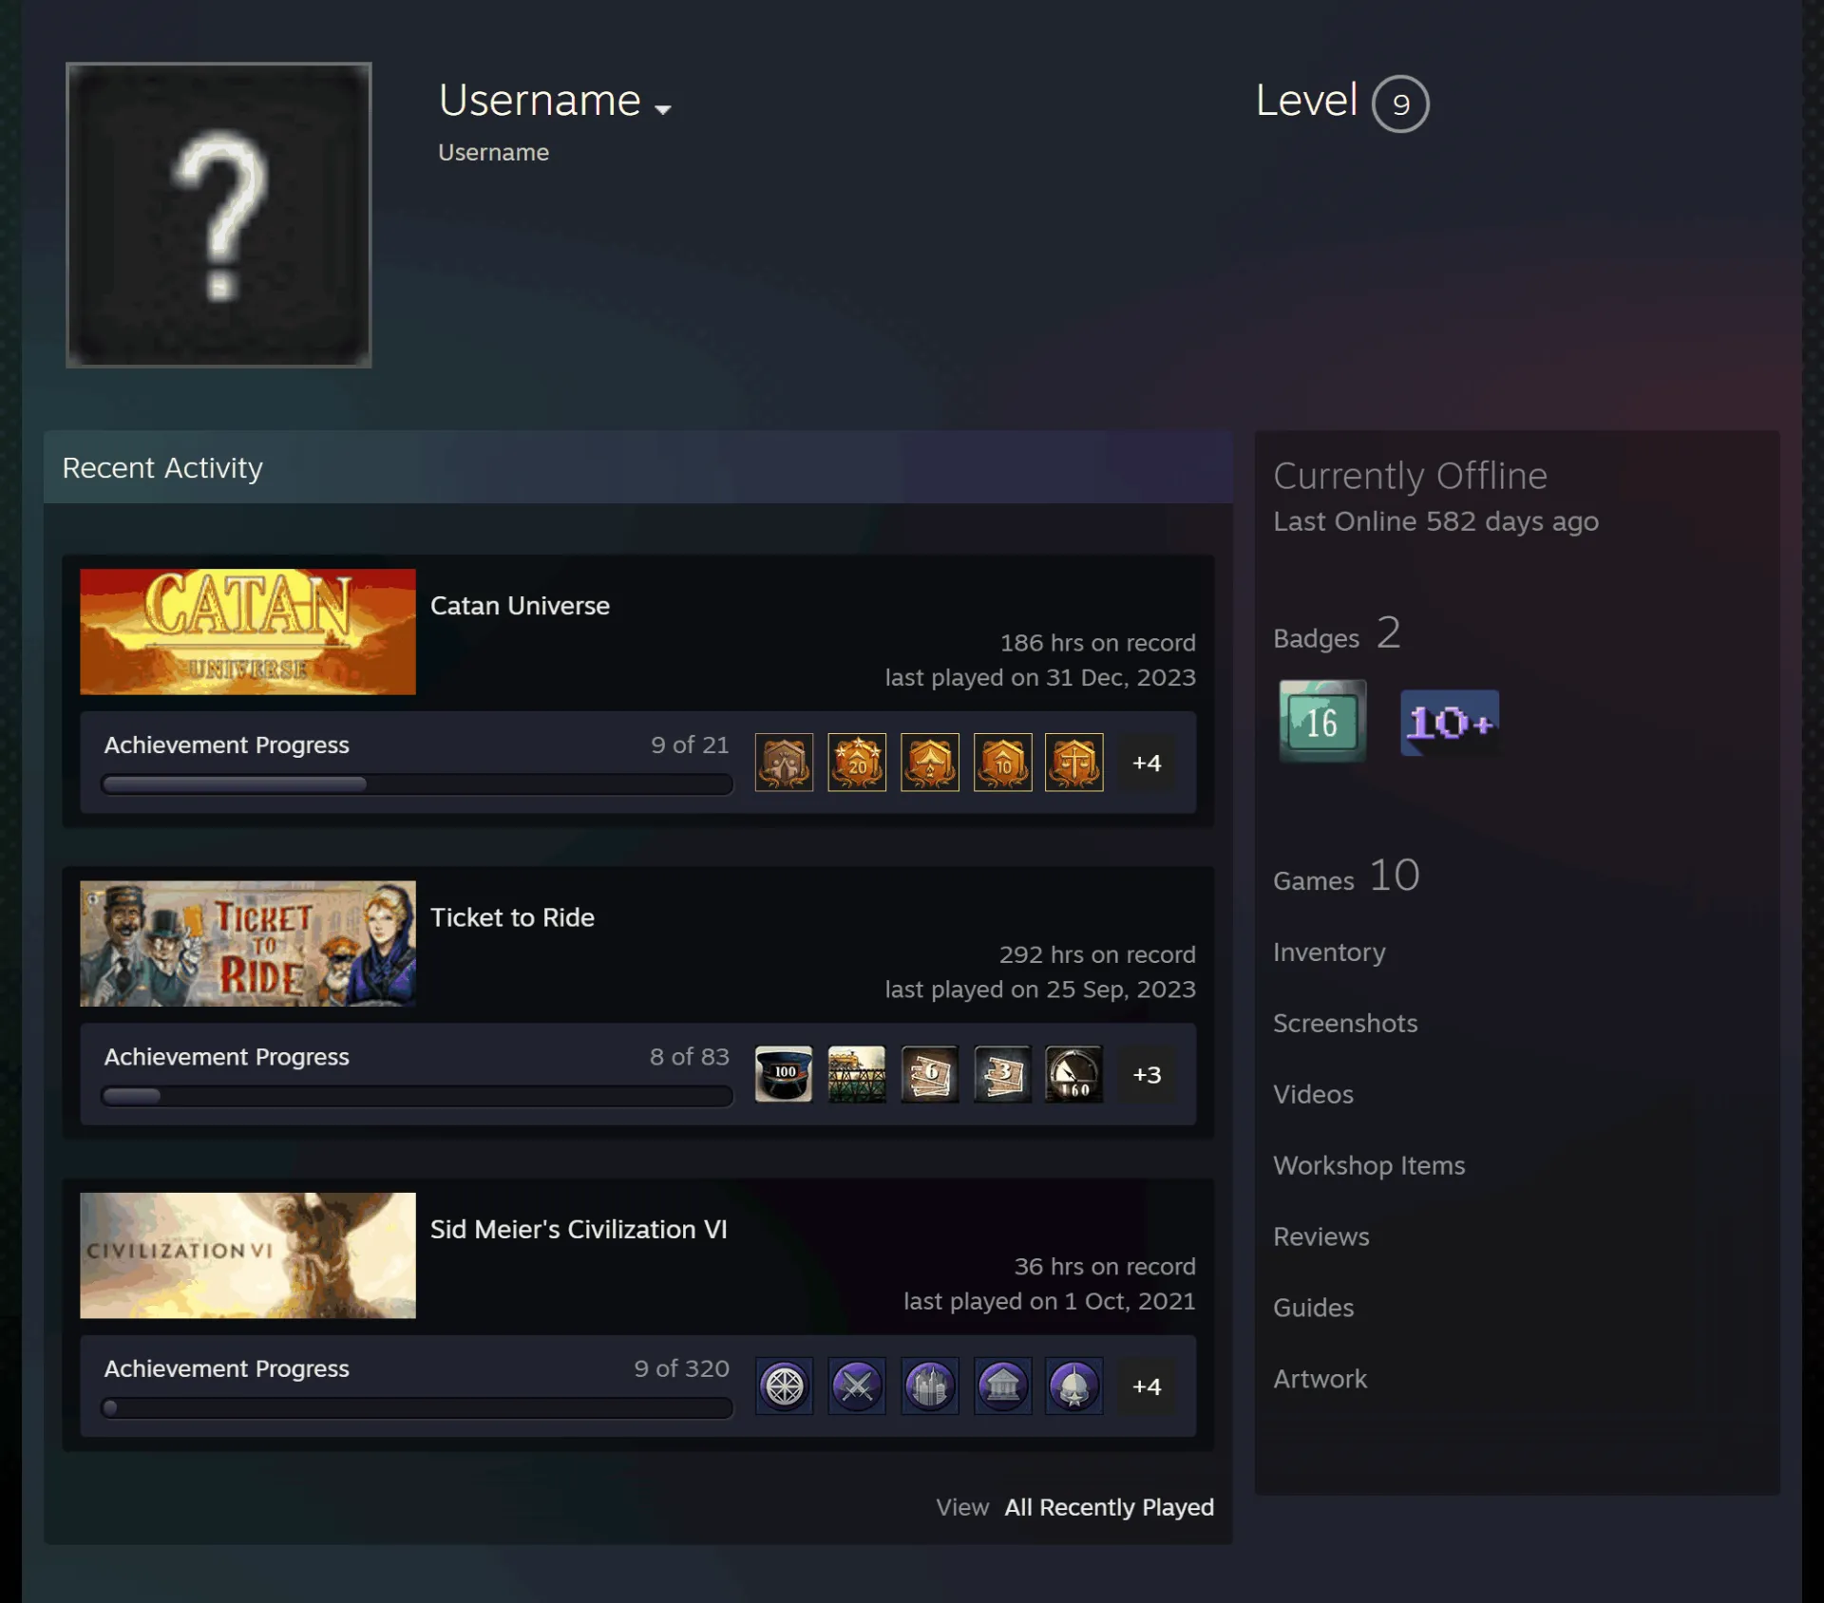Click Catan achievement badge showing 10
Screen dimensions: 1824x1603
coord(1002,763)
